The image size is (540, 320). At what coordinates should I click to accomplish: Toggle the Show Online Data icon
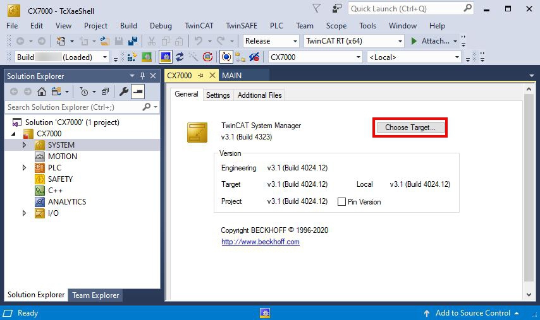point(226,57)
